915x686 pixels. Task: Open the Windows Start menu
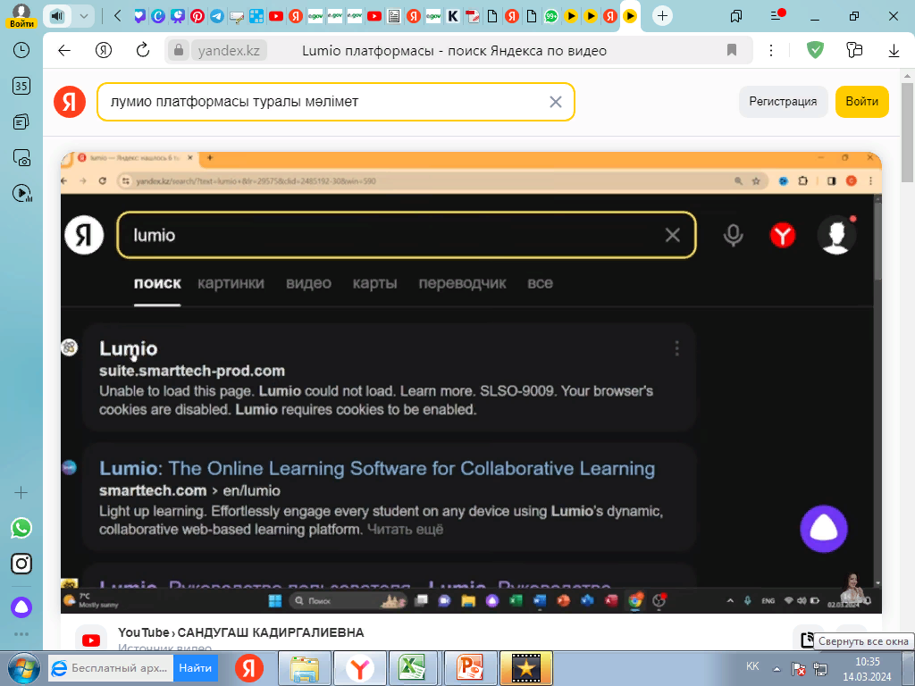pyautogui.click(x=23, y=668)
